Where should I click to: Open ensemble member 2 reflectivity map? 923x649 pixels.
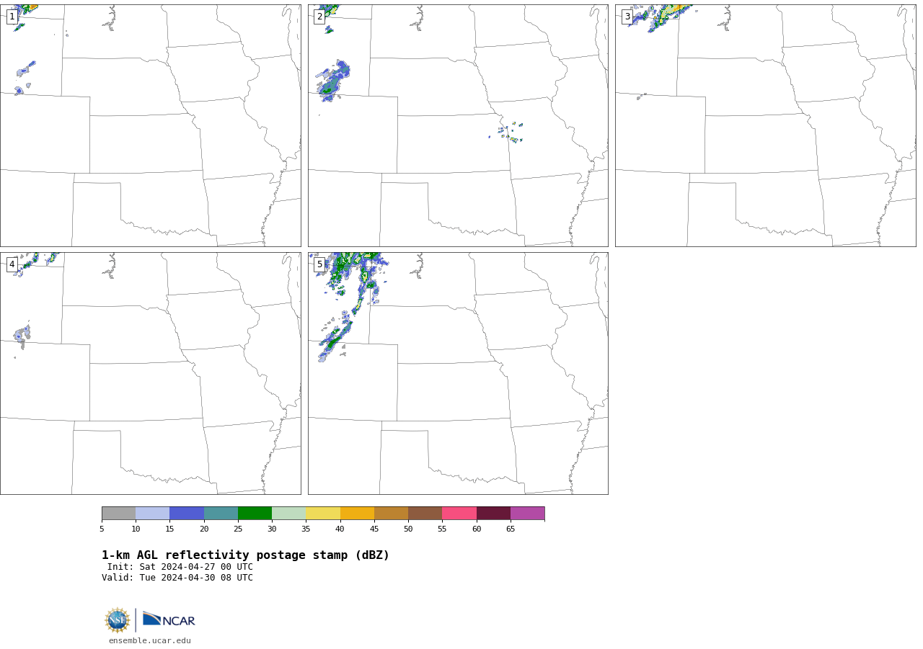tap(458, 125)
